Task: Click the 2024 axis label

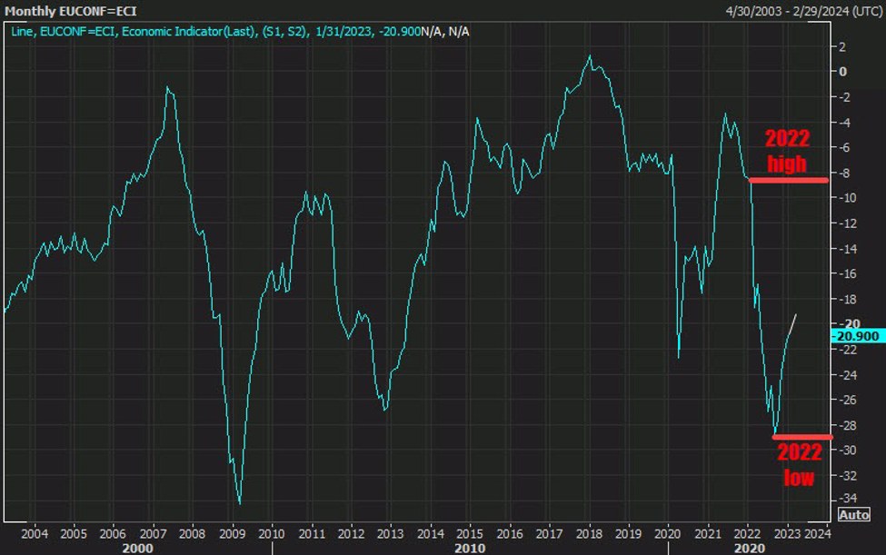Action: point(816,535)
